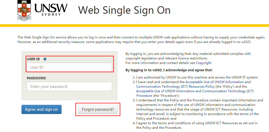Click the bold wSSO acknowledgement heading

tap(169, 70)
